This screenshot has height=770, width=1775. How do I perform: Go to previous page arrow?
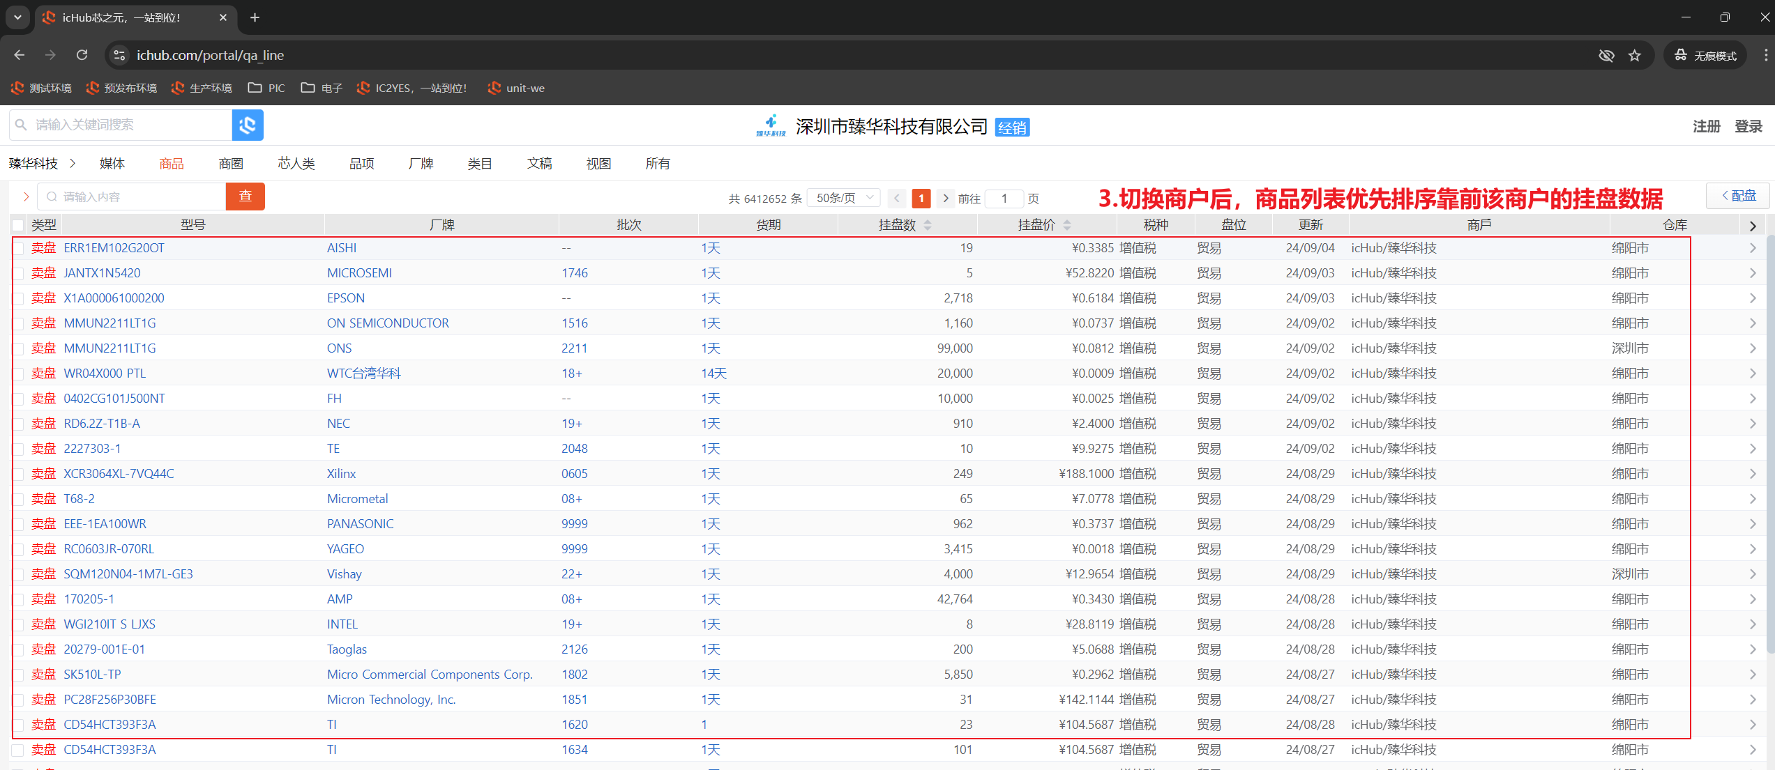[x=898, y=199]
